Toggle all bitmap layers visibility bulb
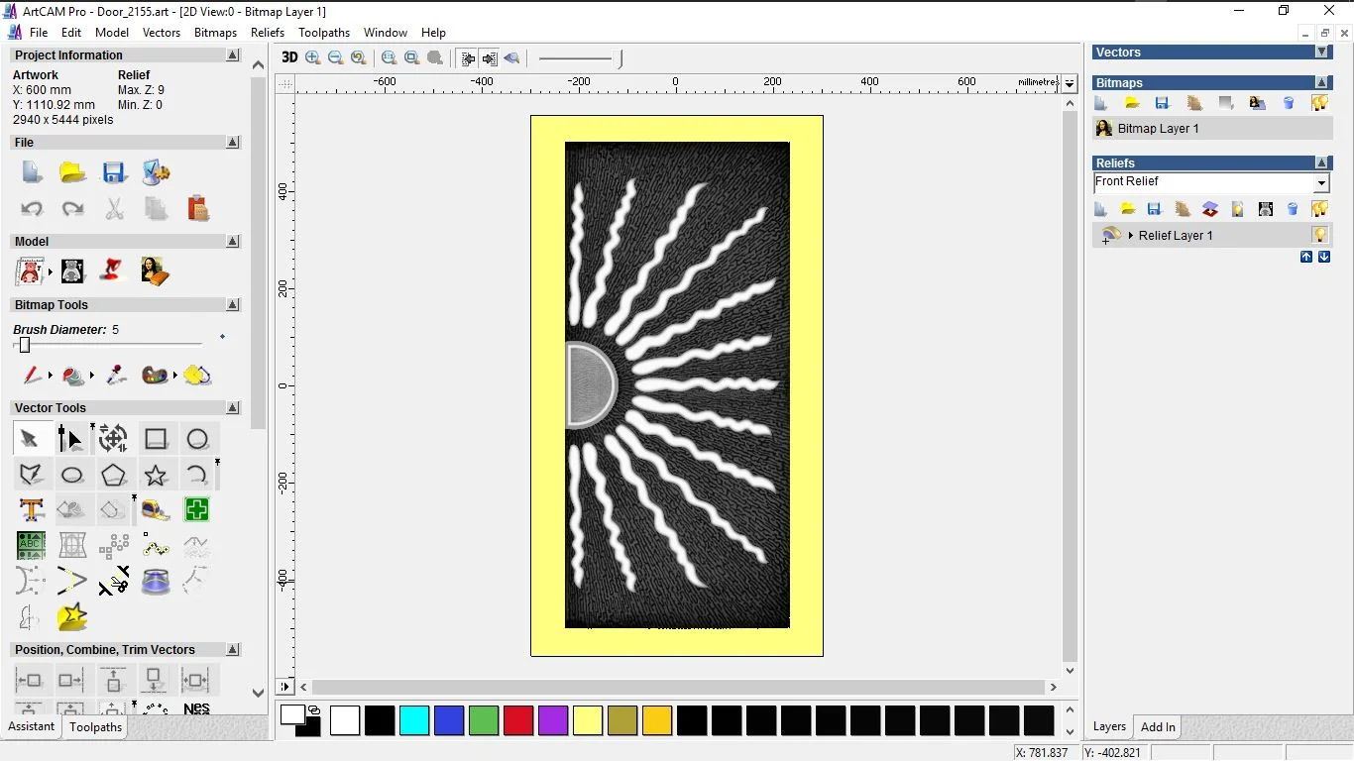 [x=1319, y=103]
